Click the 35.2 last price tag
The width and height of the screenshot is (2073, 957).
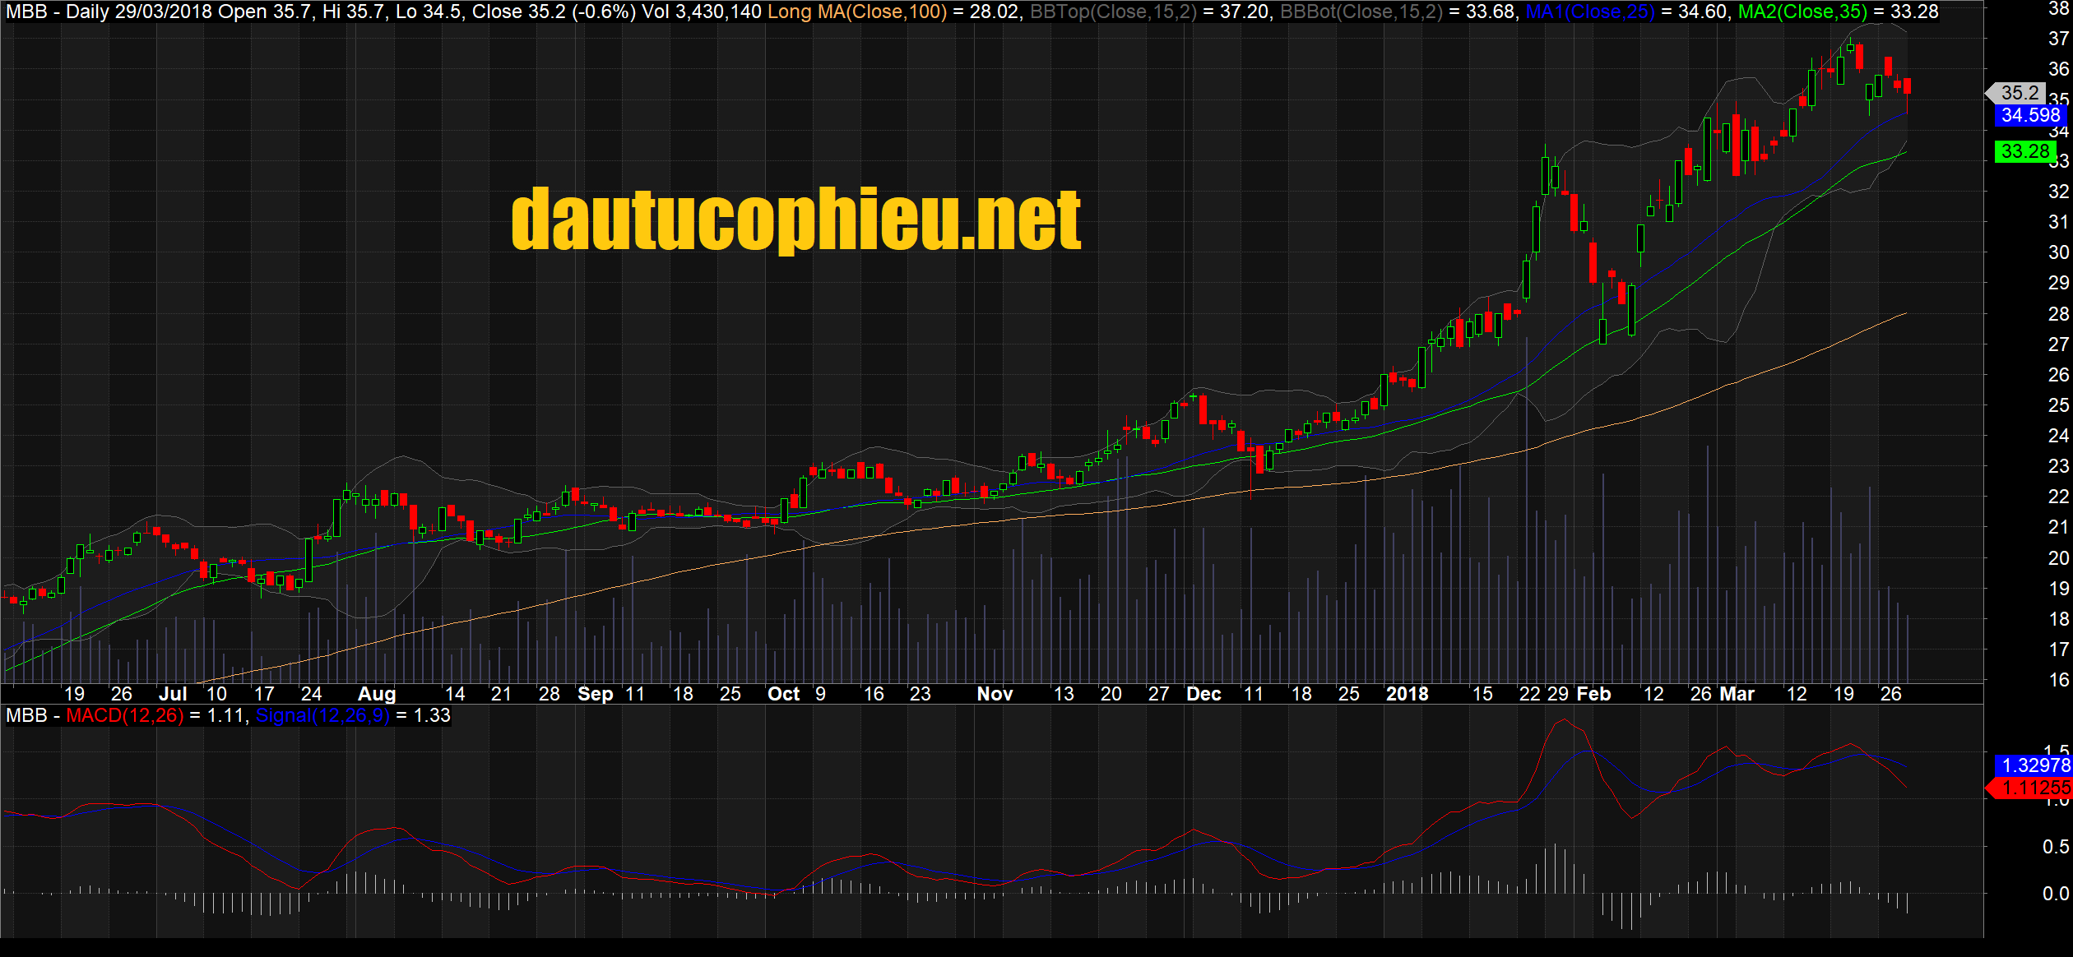(x=2015, y=93)
